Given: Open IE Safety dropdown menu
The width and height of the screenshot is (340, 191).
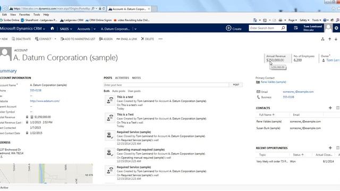Looking at the screenshot, I should pyautogui.click(x=304, y=20).
